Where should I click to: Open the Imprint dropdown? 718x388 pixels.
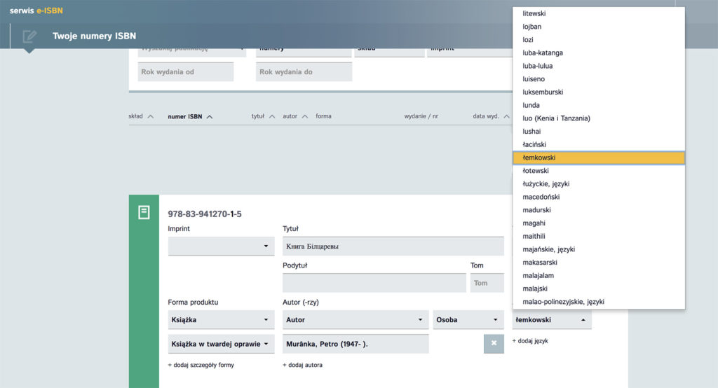pyautogui.click(x=221, y=247)
